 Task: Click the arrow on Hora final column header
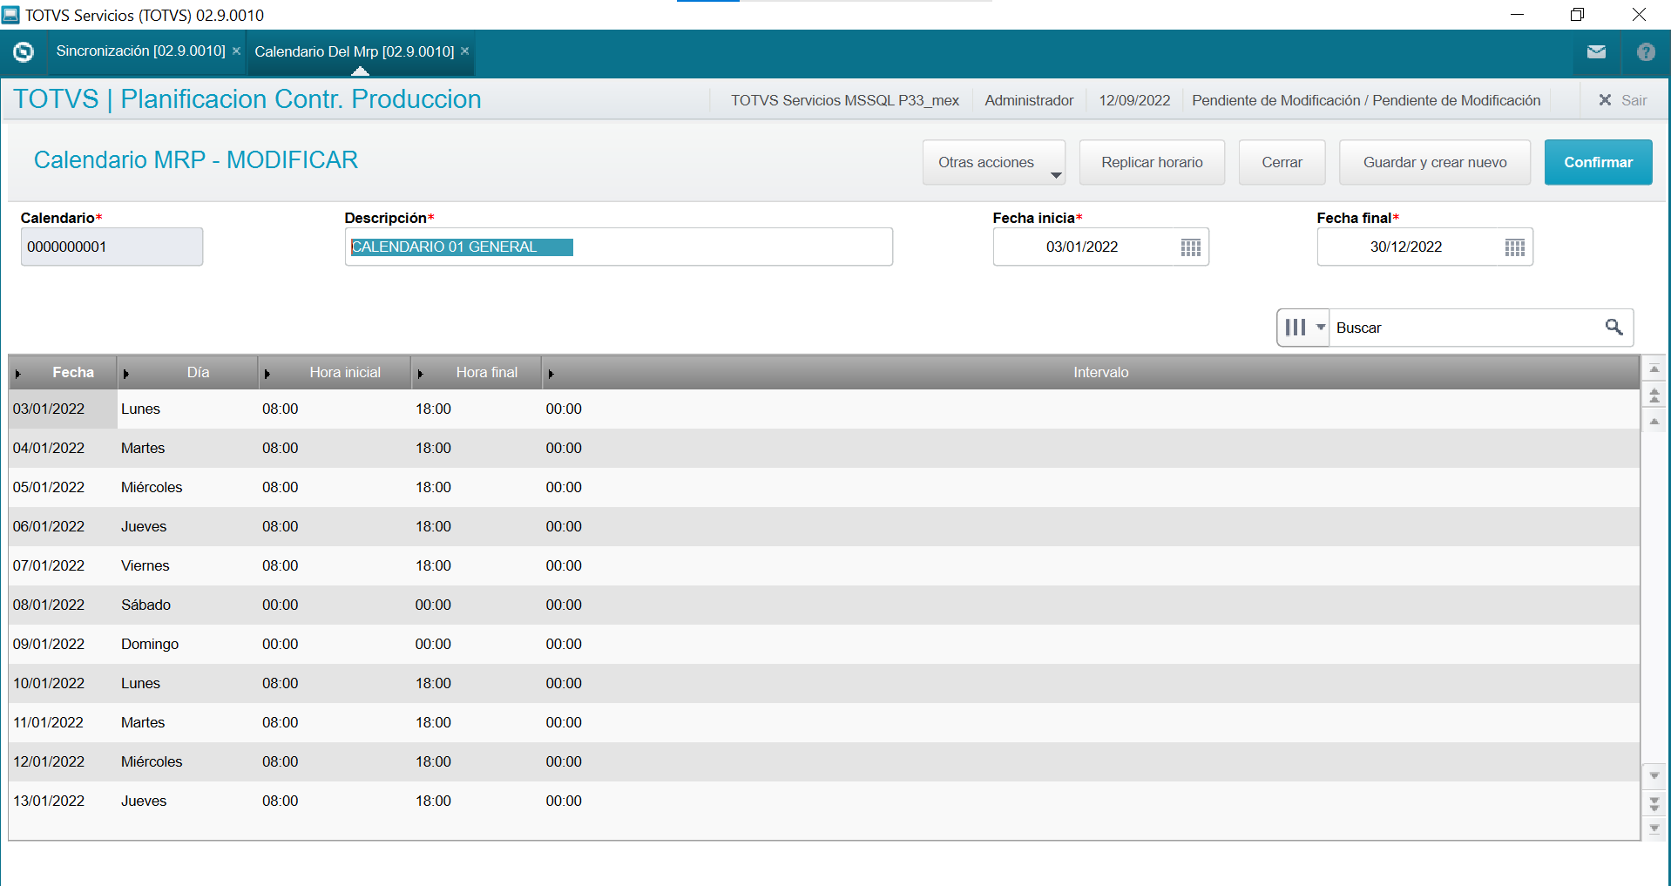click(x=421, y=374)
